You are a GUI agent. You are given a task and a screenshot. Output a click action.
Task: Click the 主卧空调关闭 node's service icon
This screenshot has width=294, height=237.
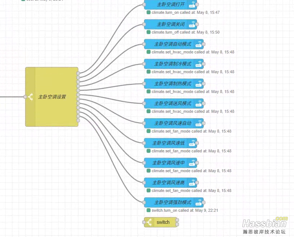[x=192, y=24]
